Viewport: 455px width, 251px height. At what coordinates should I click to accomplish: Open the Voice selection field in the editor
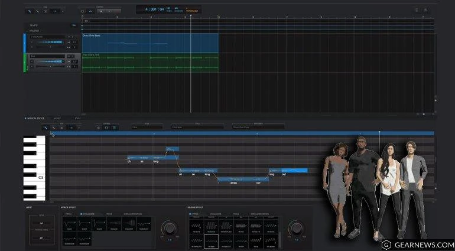(x=147, y=127)
